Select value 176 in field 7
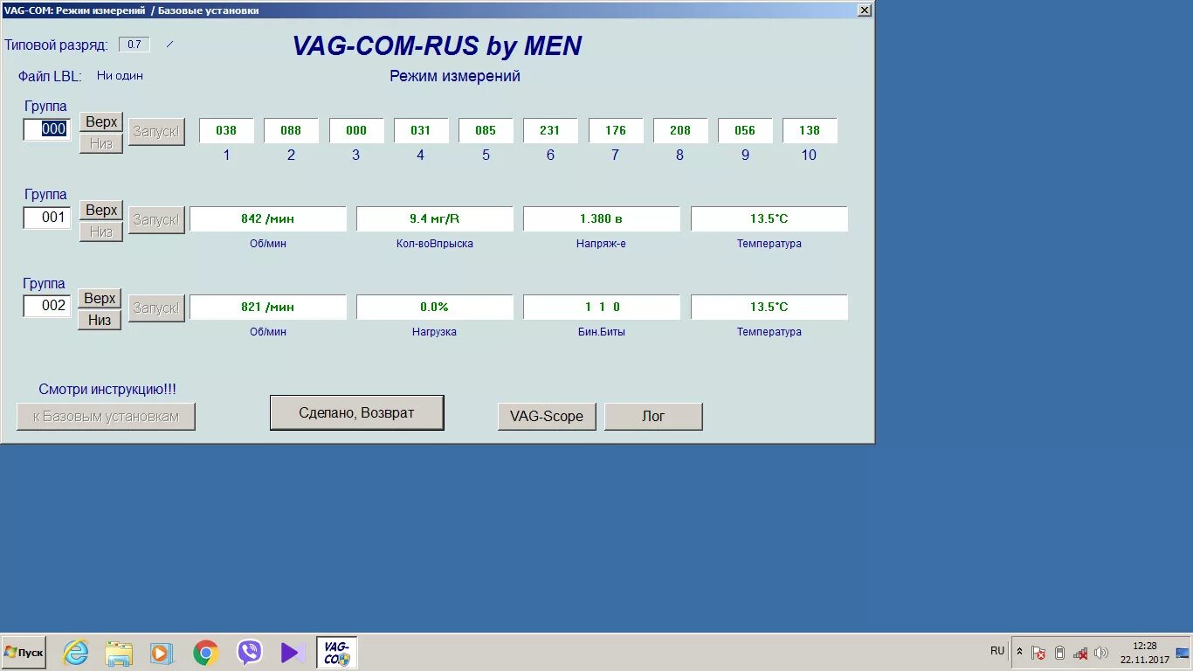1193x671 pixels. coord(616,130)
